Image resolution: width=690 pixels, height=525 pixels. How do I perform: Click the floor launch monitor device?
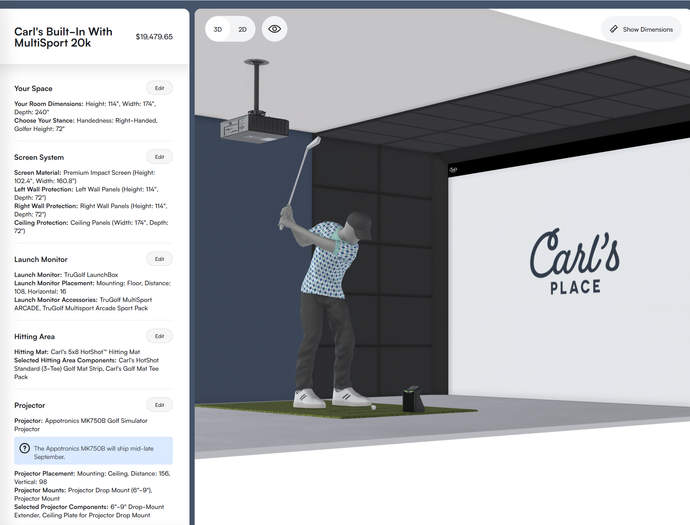pyautogui.click(x=413, y=399)
